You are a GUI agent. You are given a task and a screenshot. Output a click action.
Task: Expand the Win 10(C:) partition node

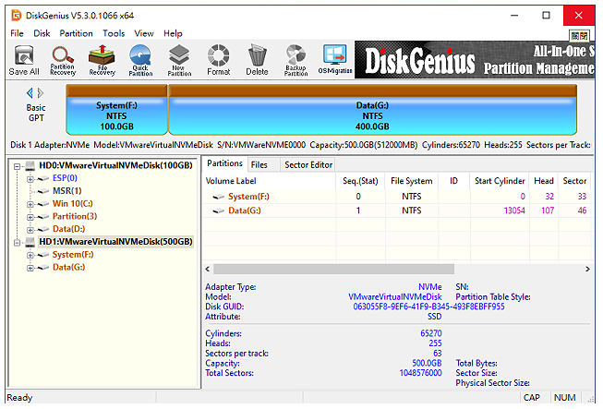[30, 205]
